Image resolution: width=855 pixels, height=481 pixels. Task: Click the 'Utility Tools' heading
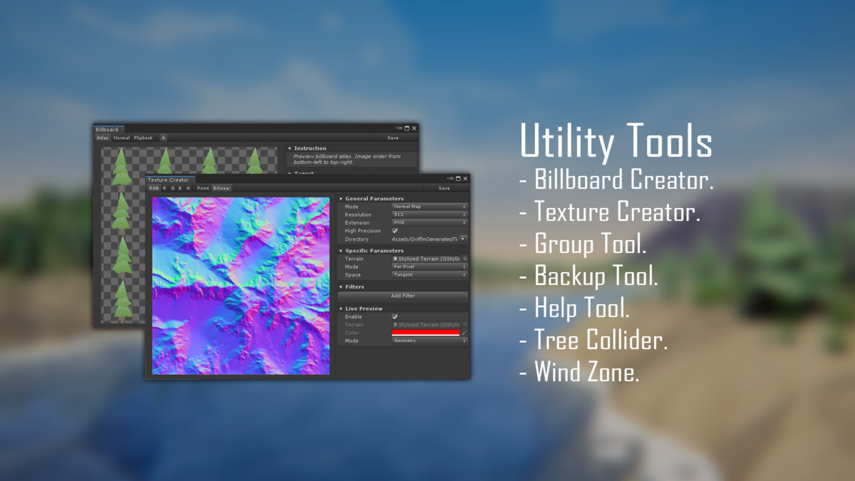pyautogui.click(x=616, y=141)
